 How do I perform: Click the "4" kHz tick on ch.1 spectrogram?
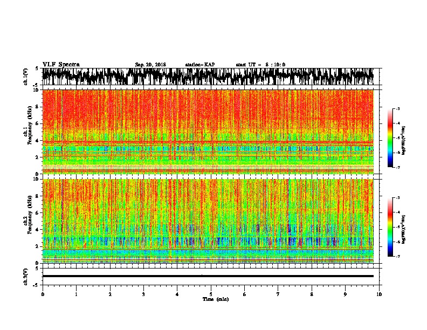tap(37, 141)
